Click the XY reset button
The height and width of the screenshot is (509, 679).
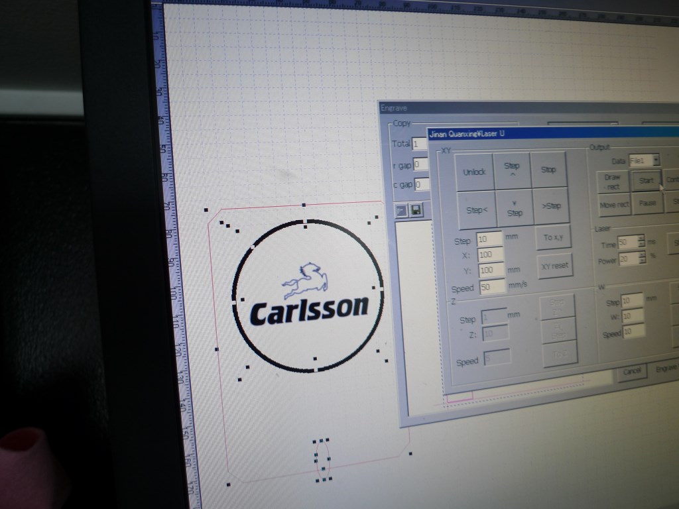click(555, 266)
